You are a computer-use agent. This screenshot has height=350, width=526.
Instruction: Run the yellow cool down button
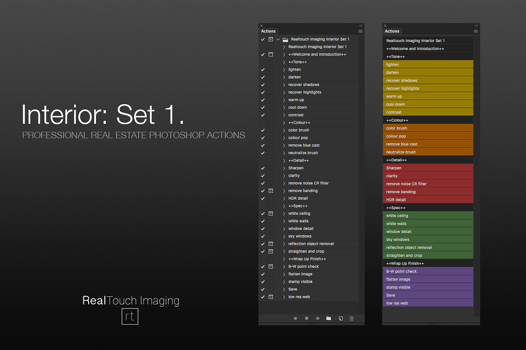click(x=428, y=105)
